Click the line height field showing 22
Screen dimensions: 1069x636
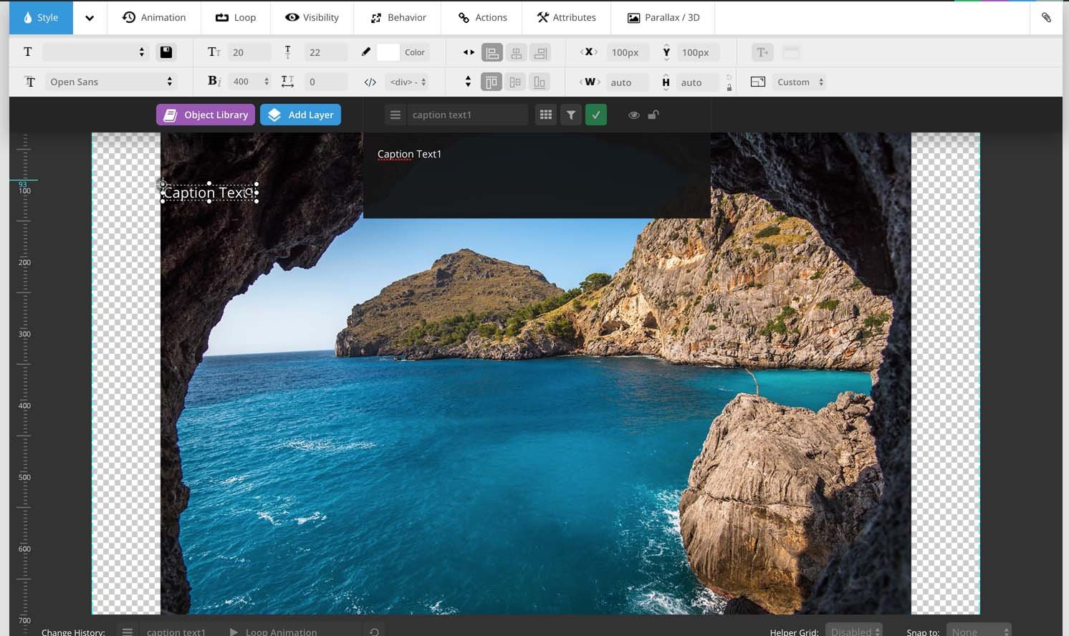tap(326, 52)
